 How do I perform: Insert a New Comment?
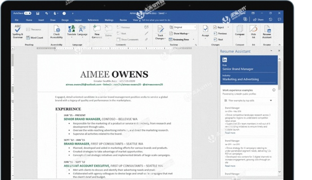point(97,31)
